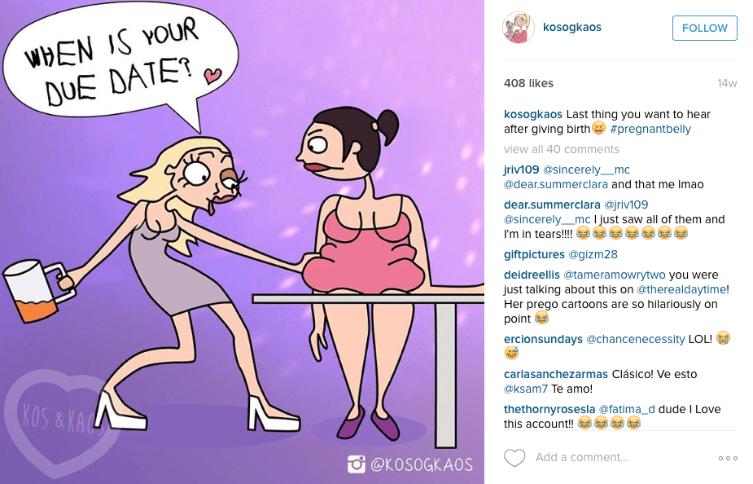The width and height of the screenshot is (753, 484).
Task: Open deidreellis commenter profile
Action: (x=532, y=275)
